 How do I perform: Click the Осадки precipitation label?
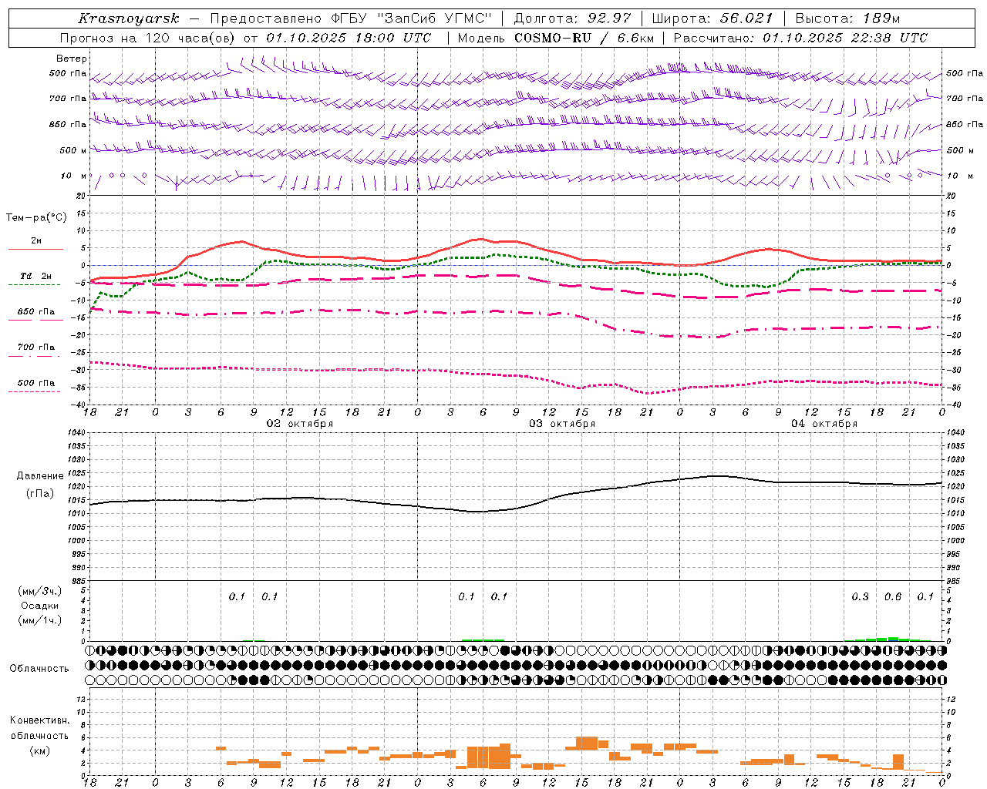click(39, 606)
